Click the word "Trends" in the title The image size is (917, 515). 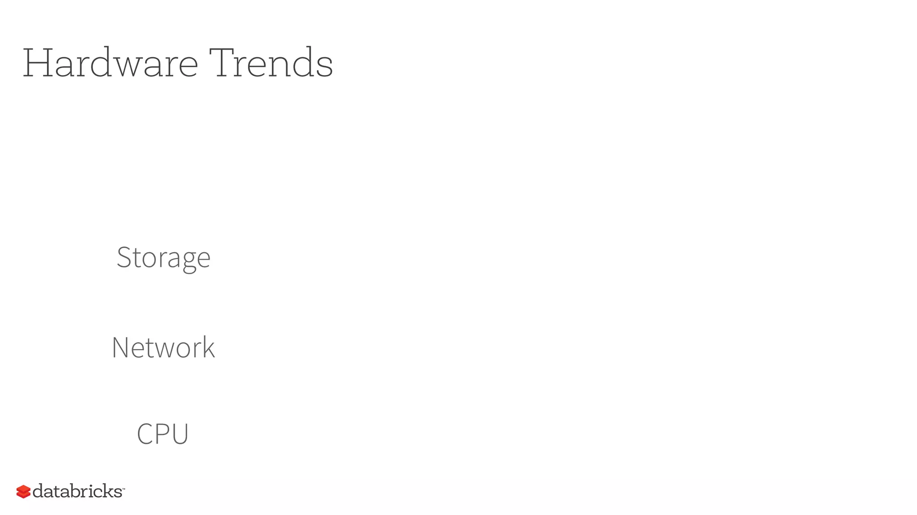click(x=272, y=63)
